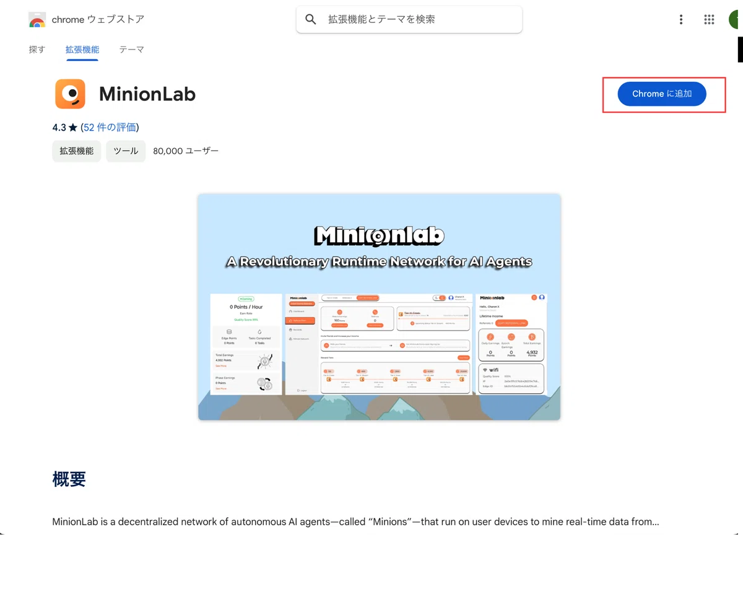Click the ツール category chip
This screenshot has width=743, height=594.
[x=126, y=151]
